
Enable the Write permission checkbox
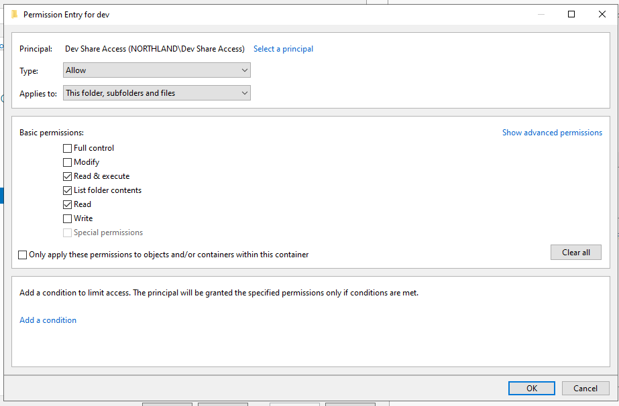click(x=67, y=218)
